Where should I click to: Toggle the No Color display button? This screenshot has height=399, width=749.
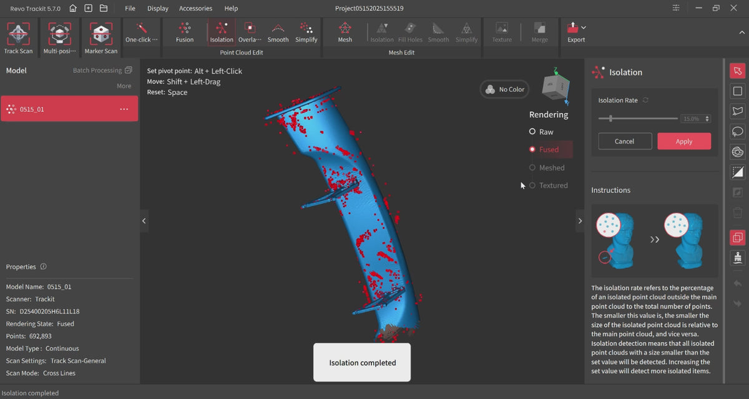[x=504, y=89]
